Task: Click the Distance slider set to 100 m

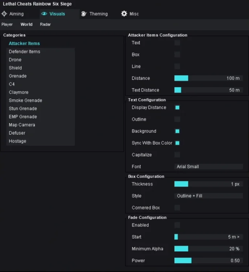Action: [208, 78]
